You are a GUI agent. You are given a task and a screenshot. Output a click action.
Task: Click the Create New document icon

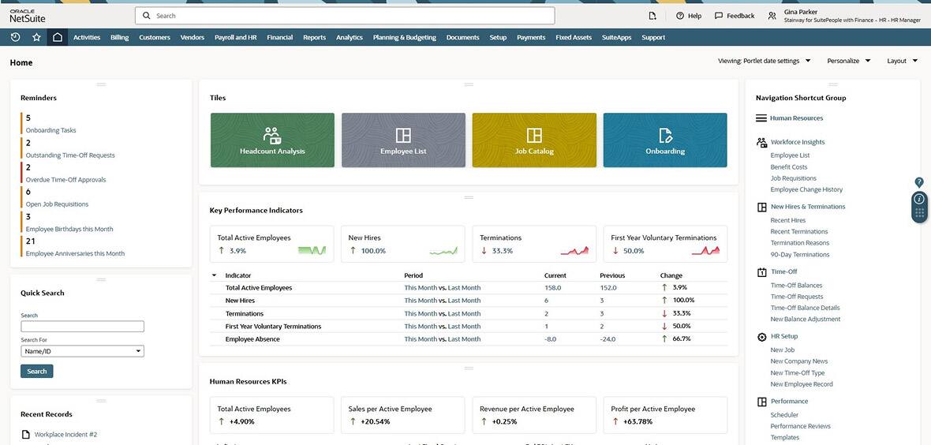point(652,16)
